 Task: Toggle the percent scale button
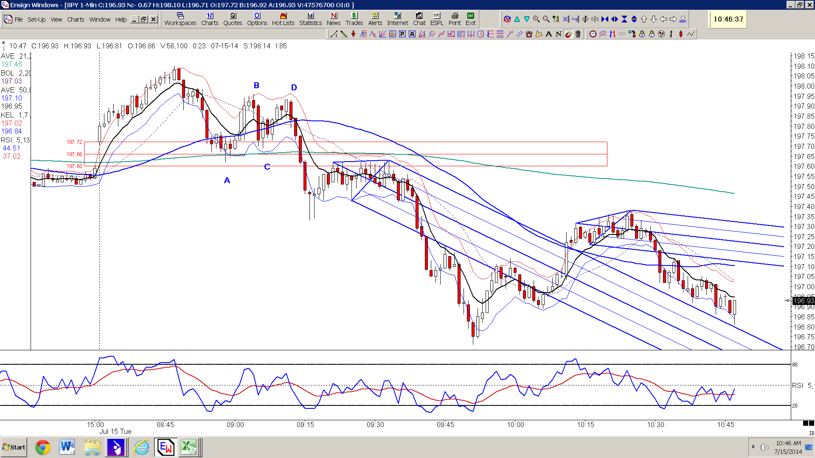coord(566,19)
